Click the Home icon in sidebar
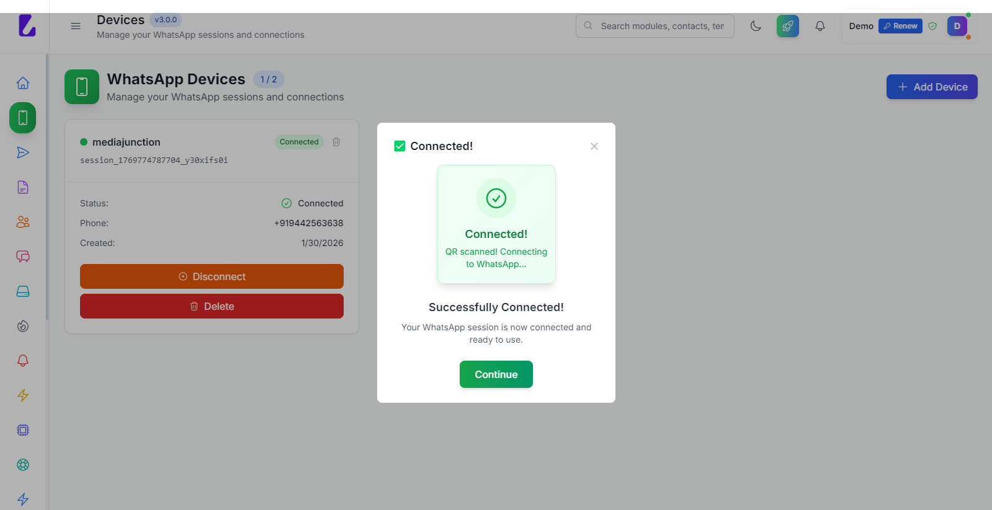The height and width of the screenshot is (510, 992). pyautogui.click(x=23, y=83)
